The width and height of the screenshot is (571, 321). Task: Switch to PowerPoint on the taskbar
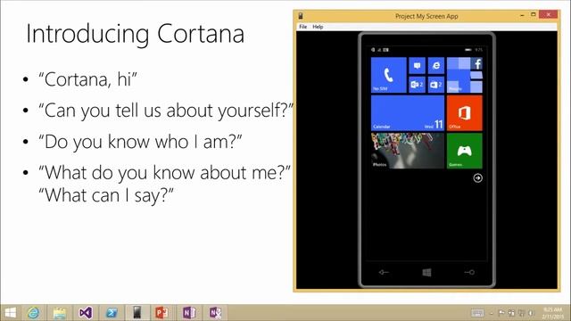(x=162, y=313)
